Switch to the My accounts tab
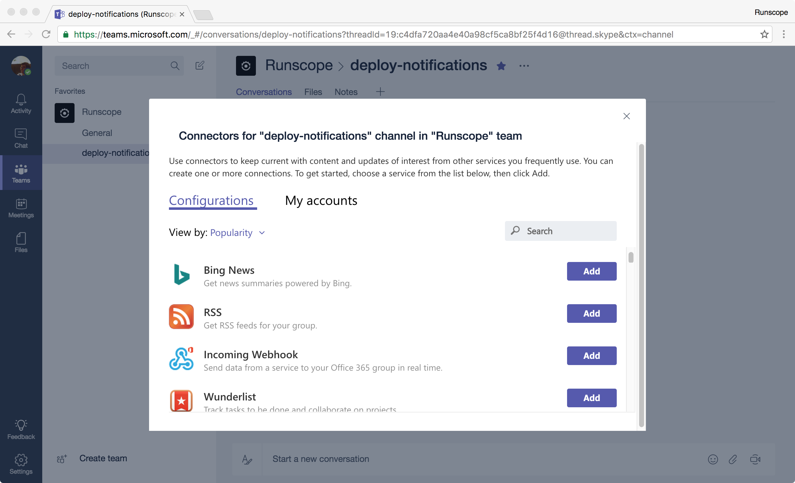The width and height of the screenshot is (795, 483). 321,201
